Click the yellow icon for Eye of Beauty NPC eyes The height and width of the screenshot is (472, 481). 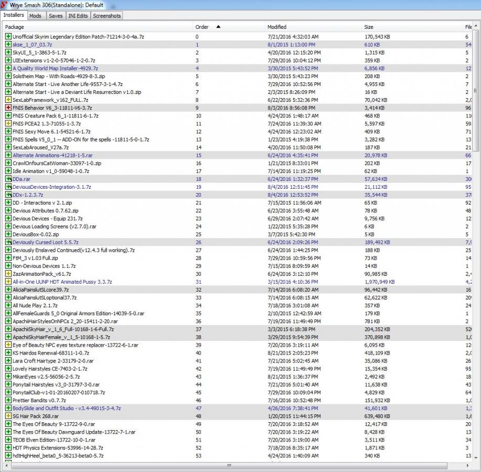[x=8, y=345]
